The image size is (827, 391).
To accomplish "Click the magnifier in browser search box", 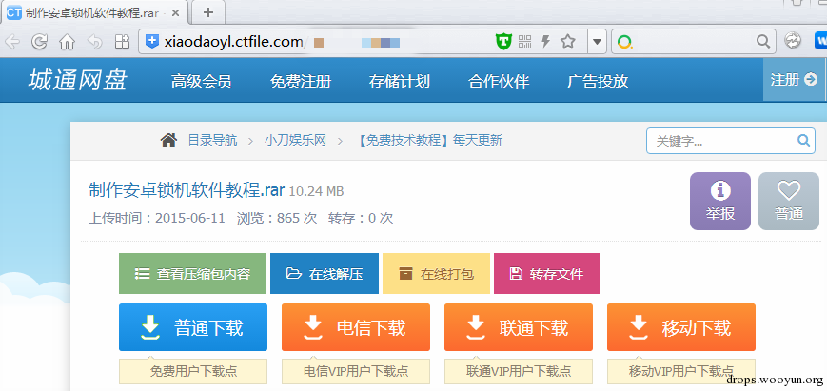I will coord(762,41).
